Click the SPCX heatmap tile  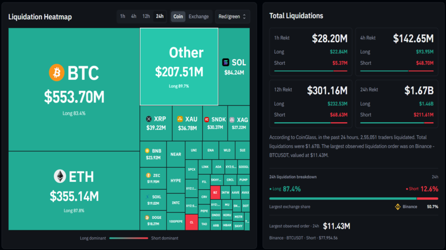tap(192, 169)
